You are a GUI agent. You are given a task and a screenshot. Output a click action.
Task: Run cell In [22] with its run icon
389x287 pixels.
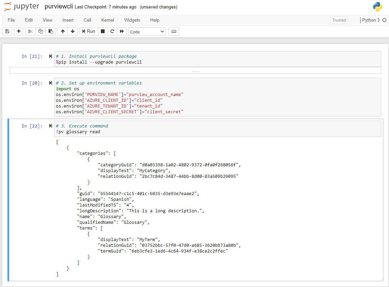[50, 126]
